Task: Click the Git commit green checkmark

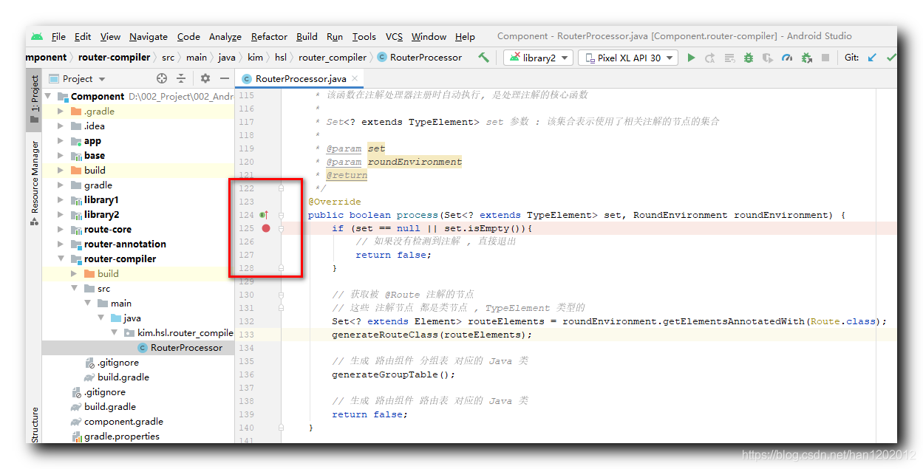Action: pyautogui.click(x=891, y=58)
